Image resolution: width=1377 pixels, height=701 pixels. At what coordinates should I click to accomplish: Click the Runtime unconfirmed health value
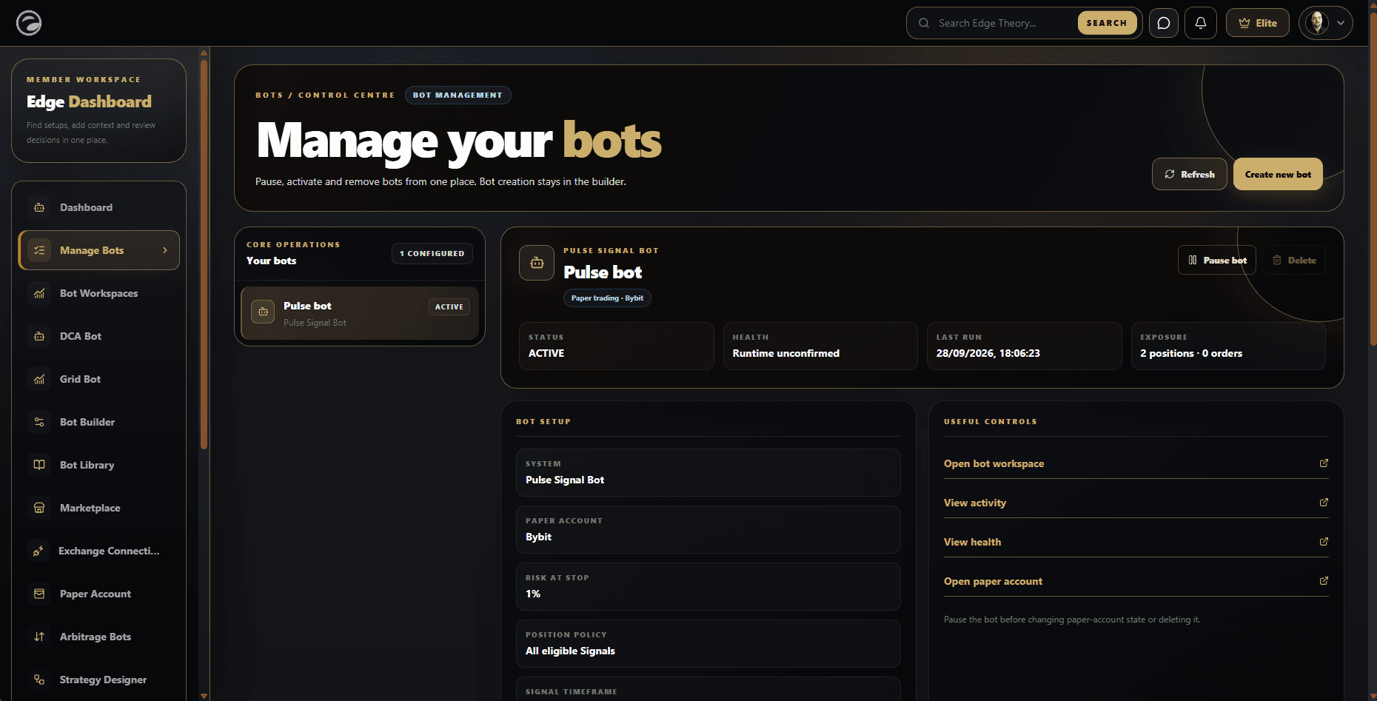coord(786,353)
